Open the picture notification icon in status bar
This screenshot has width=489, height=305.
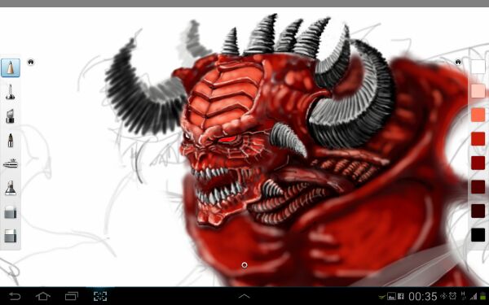click(392, 297)
